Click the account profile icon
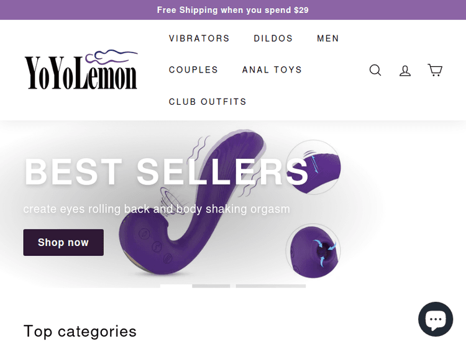 pos(405,70)
